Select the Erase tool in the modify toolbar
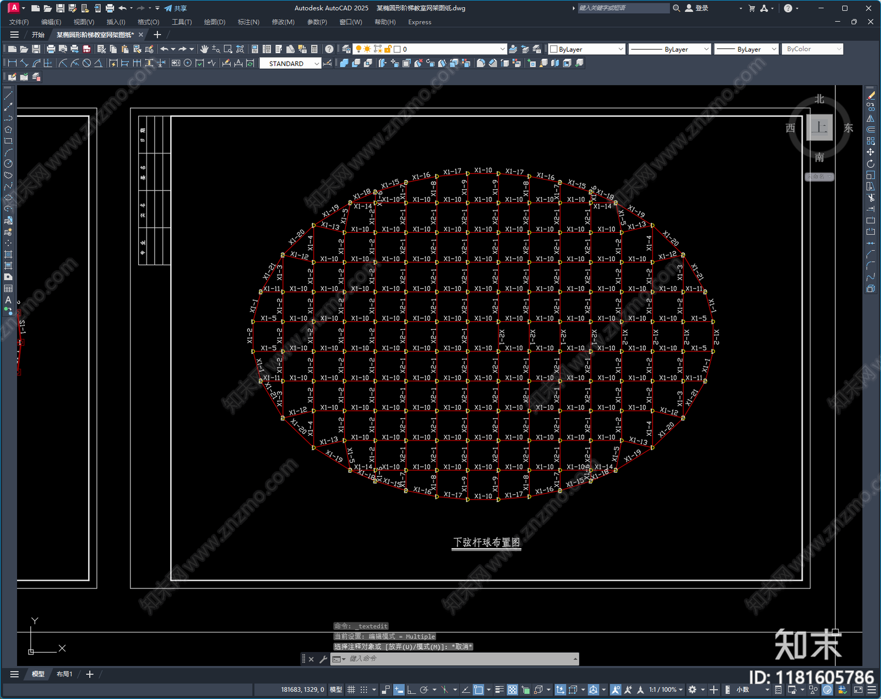The height and width of the screenshot is (699, 881). 871,96
